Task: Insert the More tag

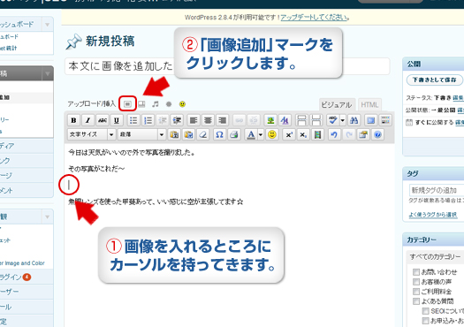Action: [x=301, y=120]
